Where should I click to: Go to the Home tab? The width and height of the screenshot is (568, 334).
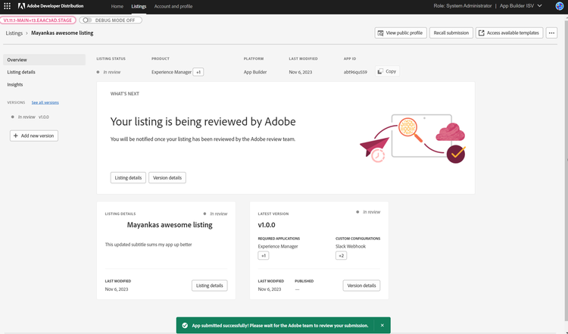(117, 7)
